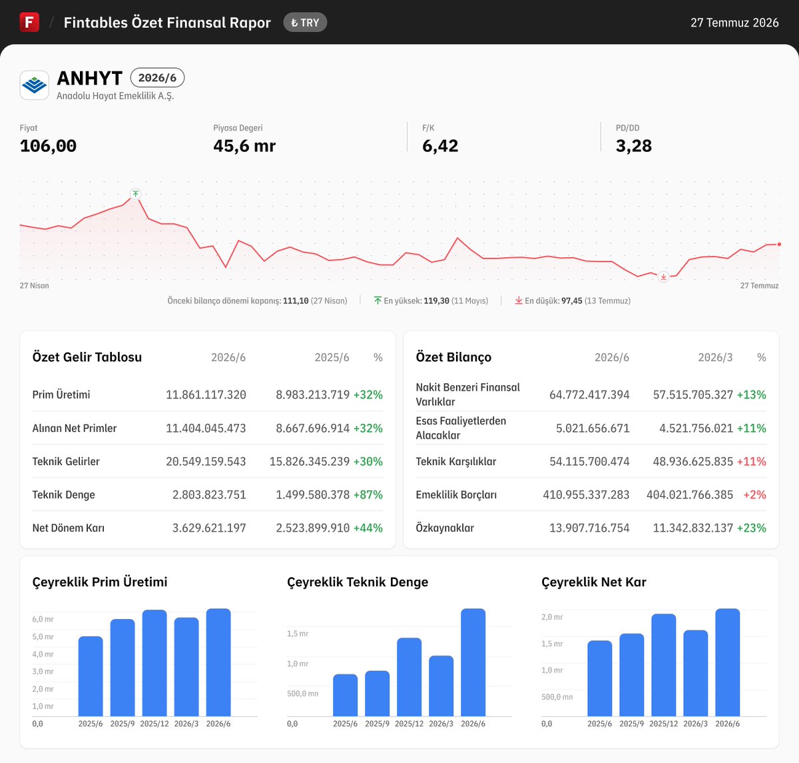Click the TRY currency badge
Image resolution: width=799 pixels, height=763 pixels.
click(x=305, y=23)
